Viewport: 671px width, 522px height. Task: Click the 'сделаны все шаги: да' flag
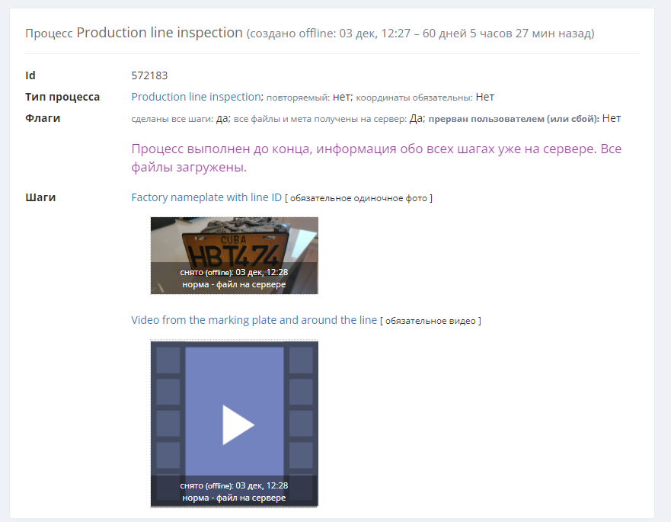(181, 118)
